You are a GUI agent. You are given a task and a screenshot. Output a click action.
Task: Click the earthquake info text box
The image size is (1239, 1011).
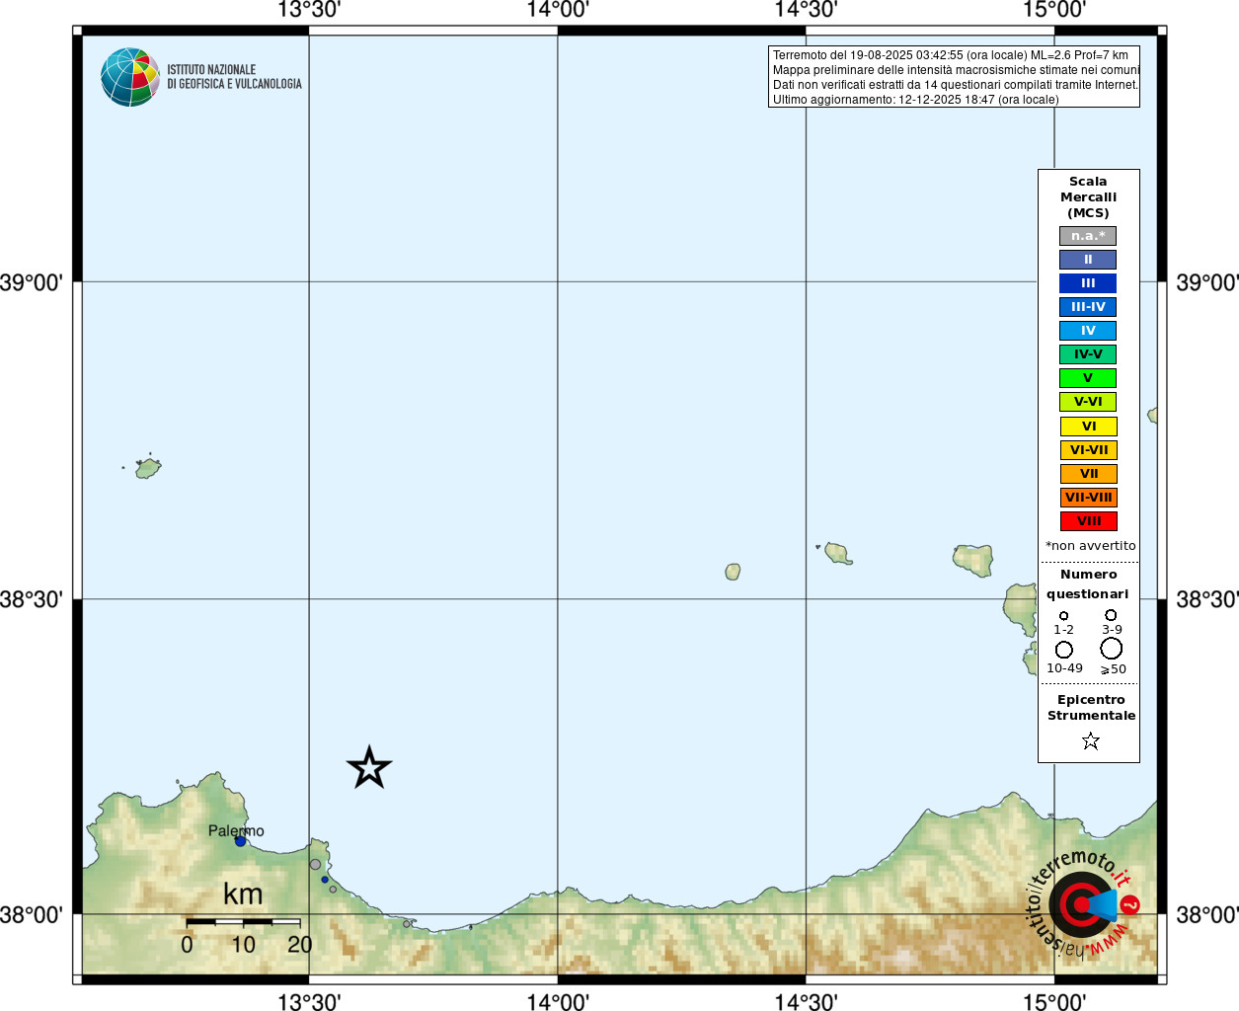[954, 77]
